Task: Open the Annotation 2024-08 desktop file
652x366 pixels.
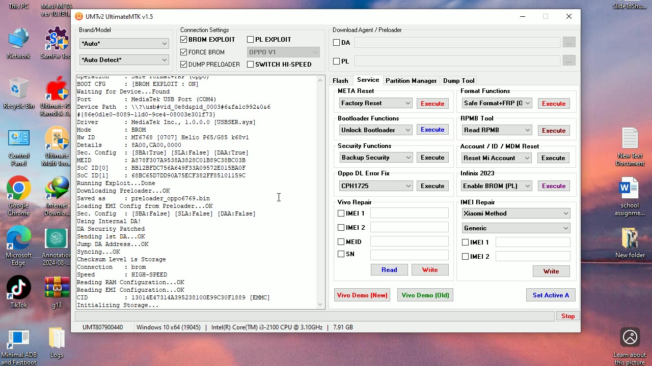Action: point(57,247)
